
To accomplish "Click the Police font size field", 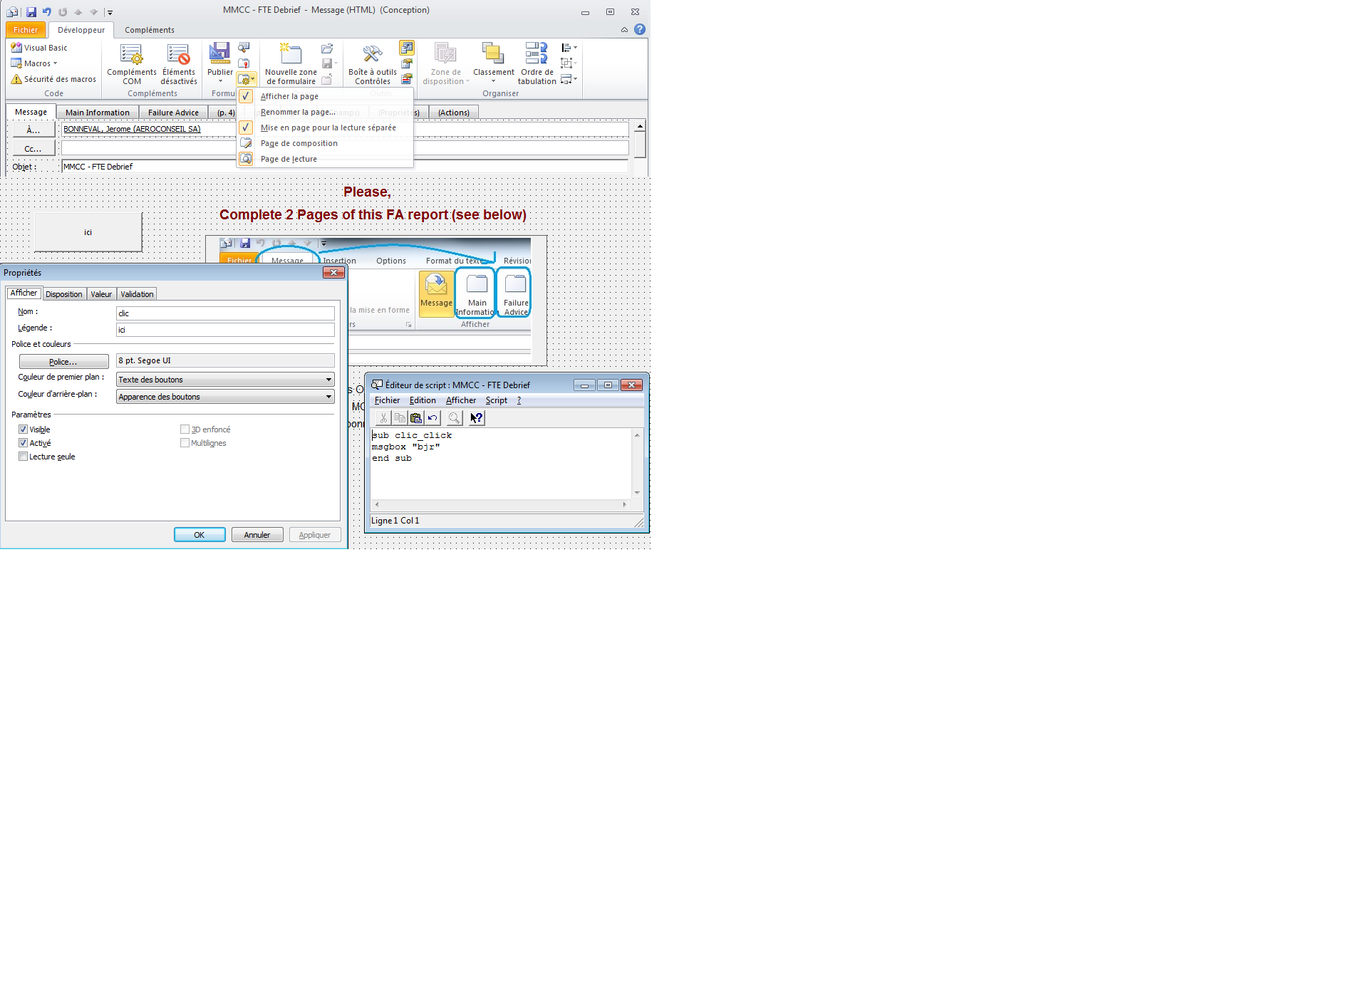I will click(x=224, y=360).
